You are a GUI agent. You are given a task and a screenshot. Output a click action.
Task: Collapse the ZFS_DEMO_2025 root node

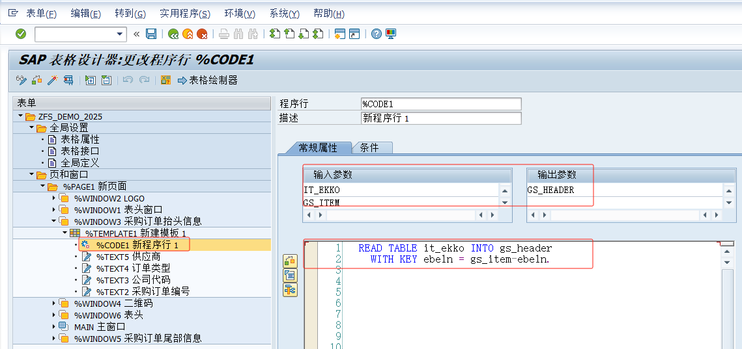[x=20, y=116]
